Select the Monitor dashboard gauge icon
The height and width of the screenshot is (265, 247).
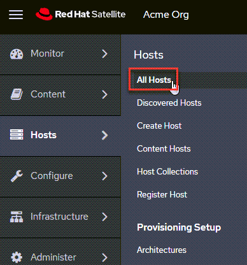17,54
